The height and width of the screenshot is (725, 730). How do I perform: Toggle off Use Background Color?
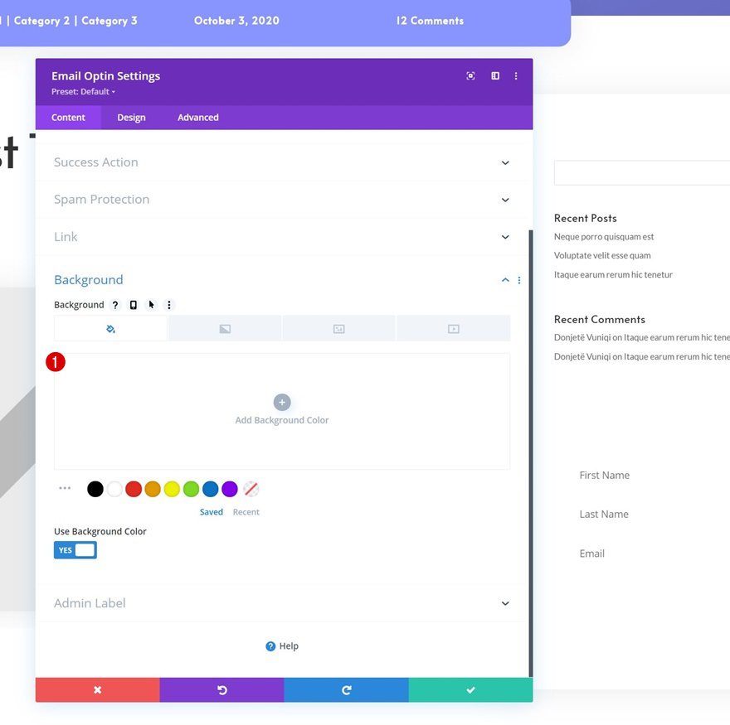[x=75, y=549]
